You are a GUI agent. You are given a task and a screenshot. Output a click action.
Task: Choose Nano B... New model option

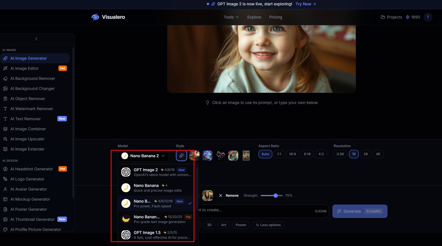click(x=157, y=203)
